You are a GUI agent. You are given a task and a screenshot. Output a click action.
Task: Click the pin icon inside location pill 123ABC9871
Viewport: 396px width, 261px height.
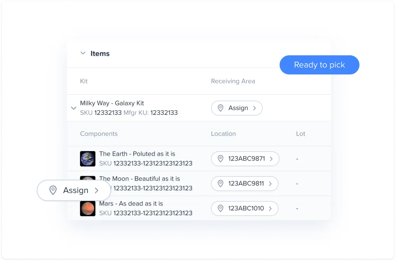point(220,159)
